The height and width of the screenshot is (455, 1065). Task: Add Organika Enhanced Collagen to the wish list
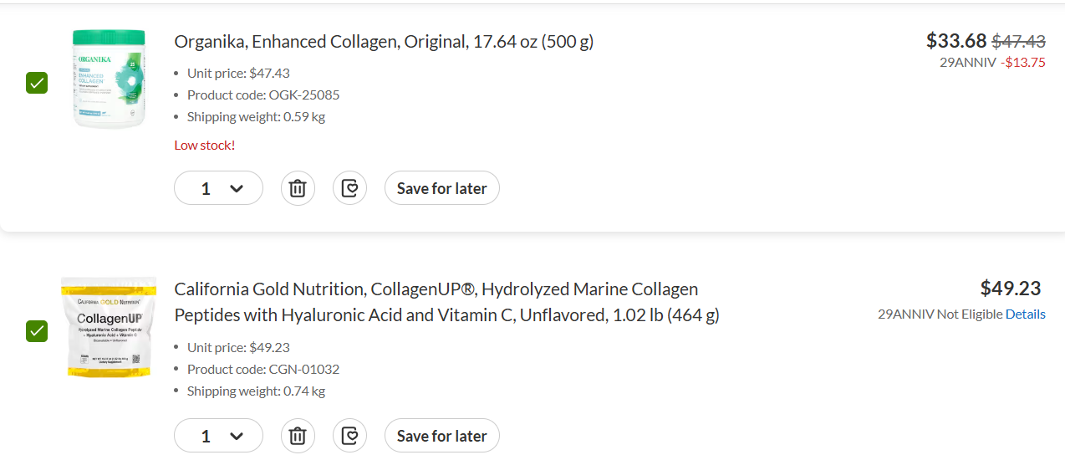click(x=349, y=188)
